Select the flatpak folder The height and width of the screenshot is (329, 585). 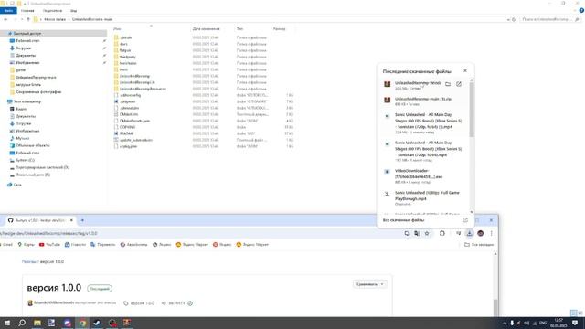point(125,50)
